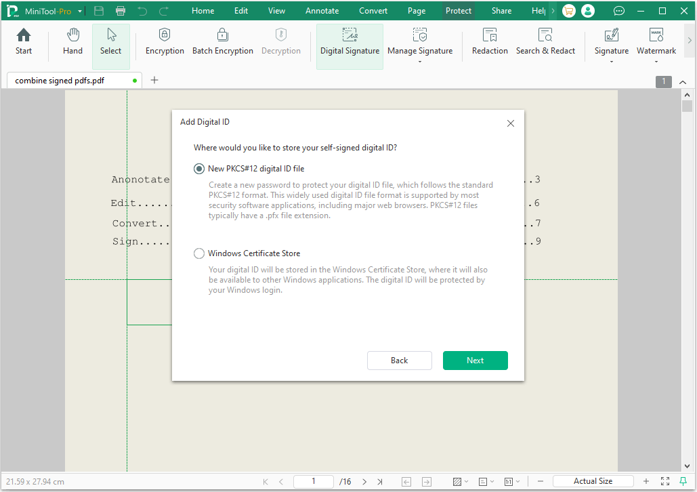Screen dimensions: 697x492
Task: Click the vertical scrollbar up arrow
Action: (688, 95)
